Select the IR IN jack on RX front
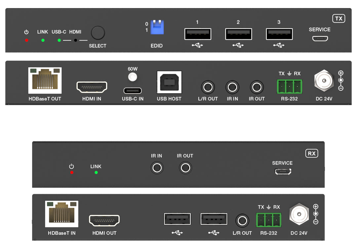 [157, 168]
